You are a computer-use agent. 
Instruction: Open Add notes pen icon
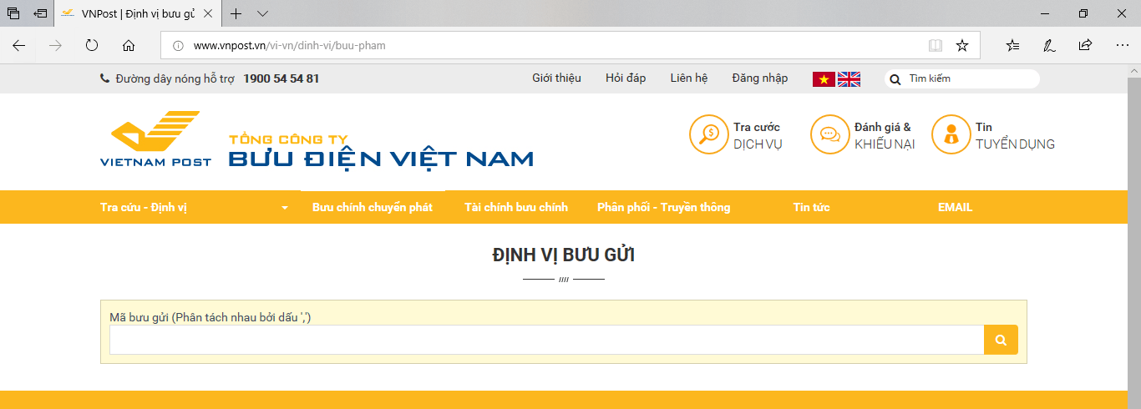1049,45
